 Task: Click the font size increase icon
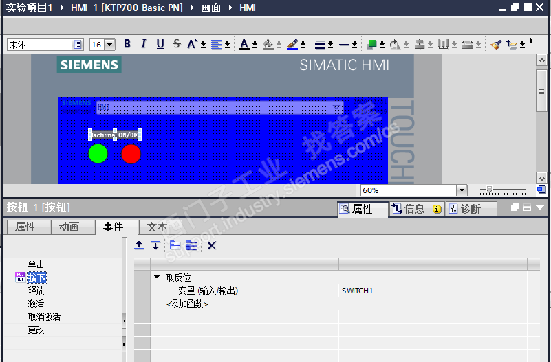click(x=192, y=44)
